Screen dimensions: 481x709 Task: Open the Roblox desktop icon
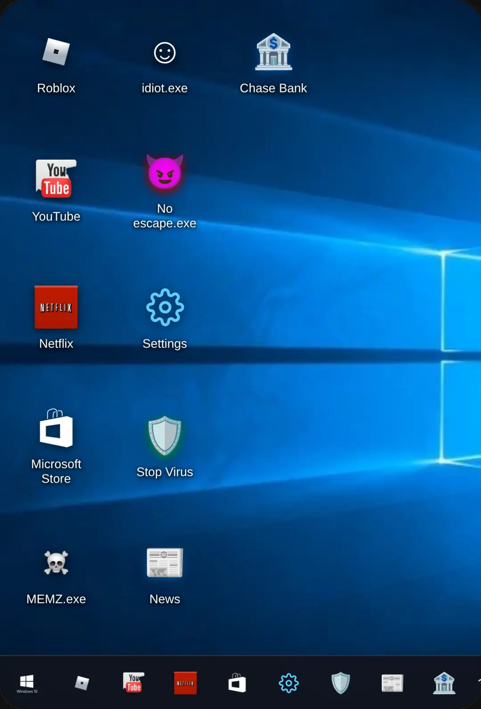[56, 52]
